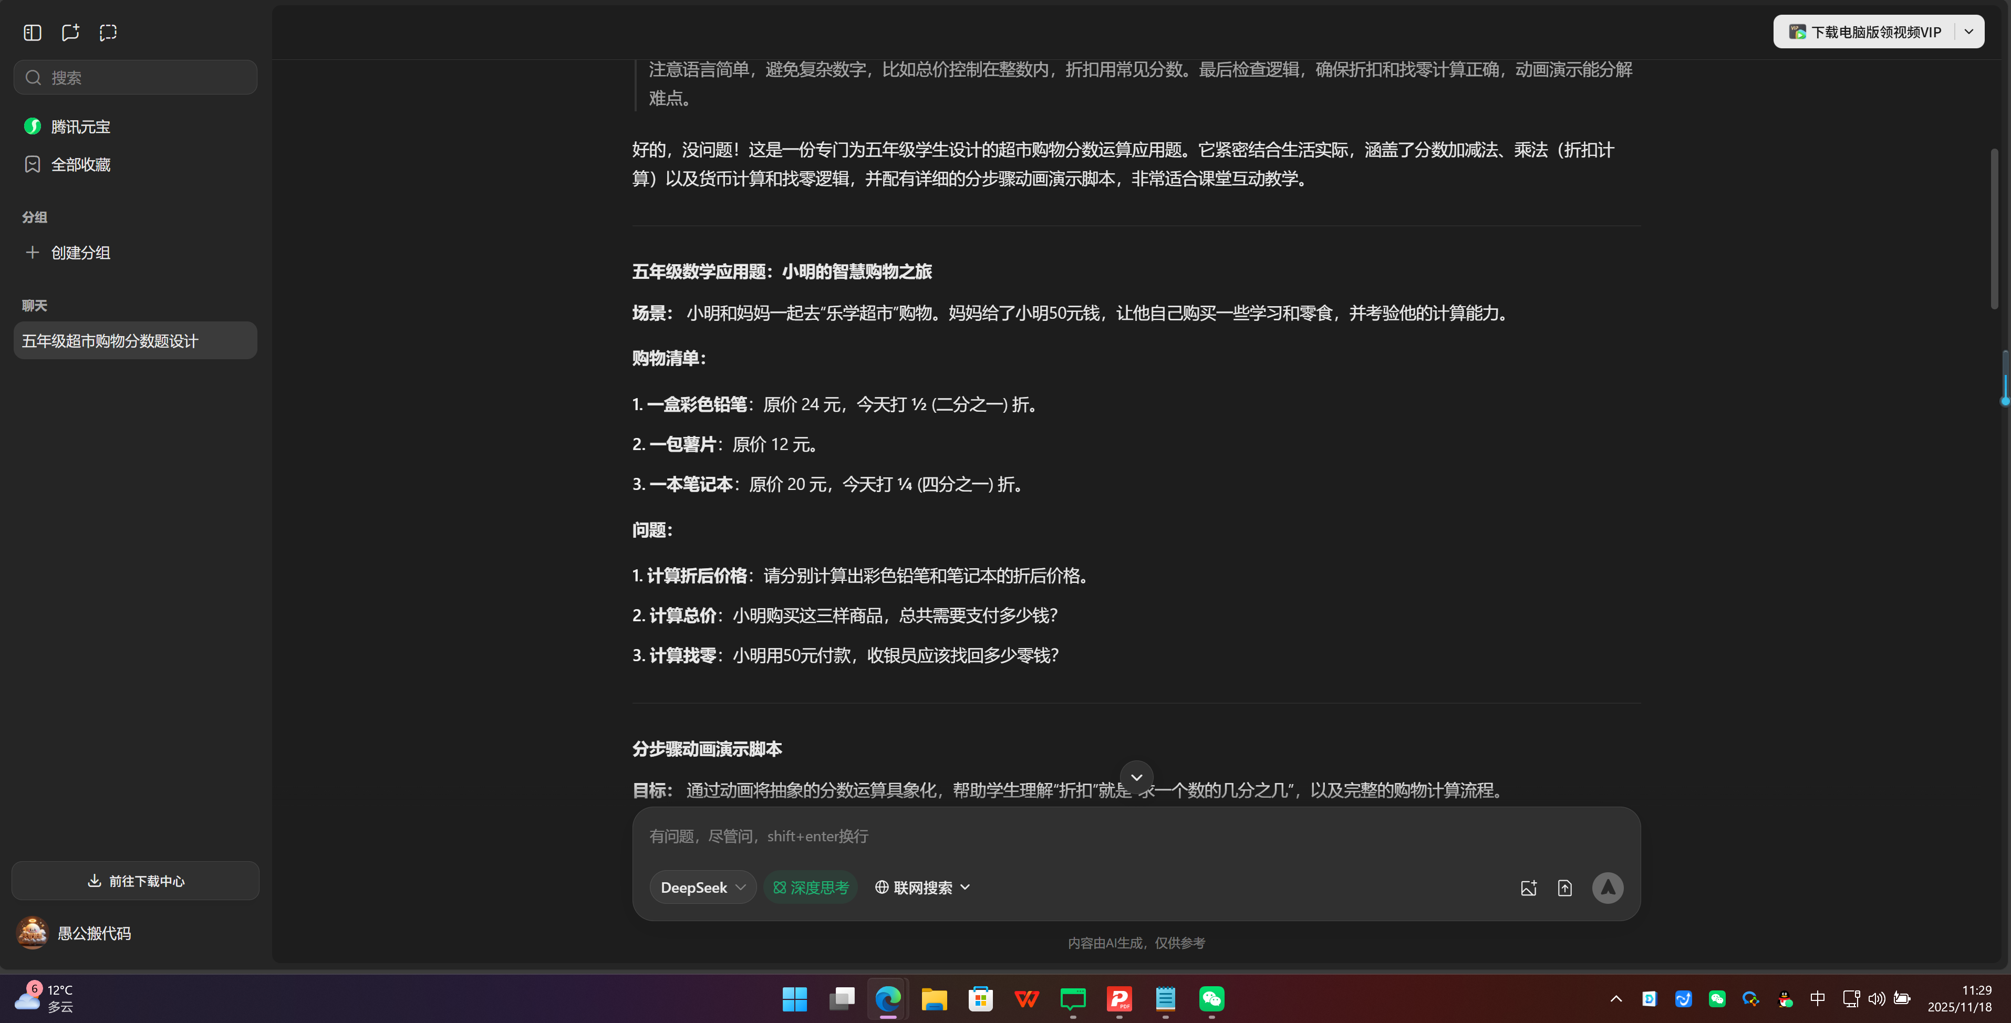Image resolution: width=2011 pixels, height=1023 pixels.
Task: Toggle 深度思考 deep thinking mode
Action: tap(810, 887)
